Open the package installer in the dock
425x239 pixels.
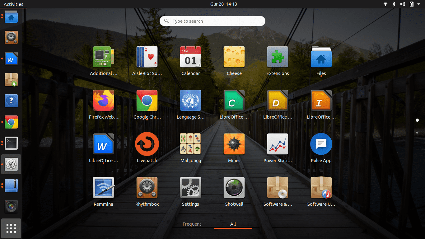[x=11, y=80]
